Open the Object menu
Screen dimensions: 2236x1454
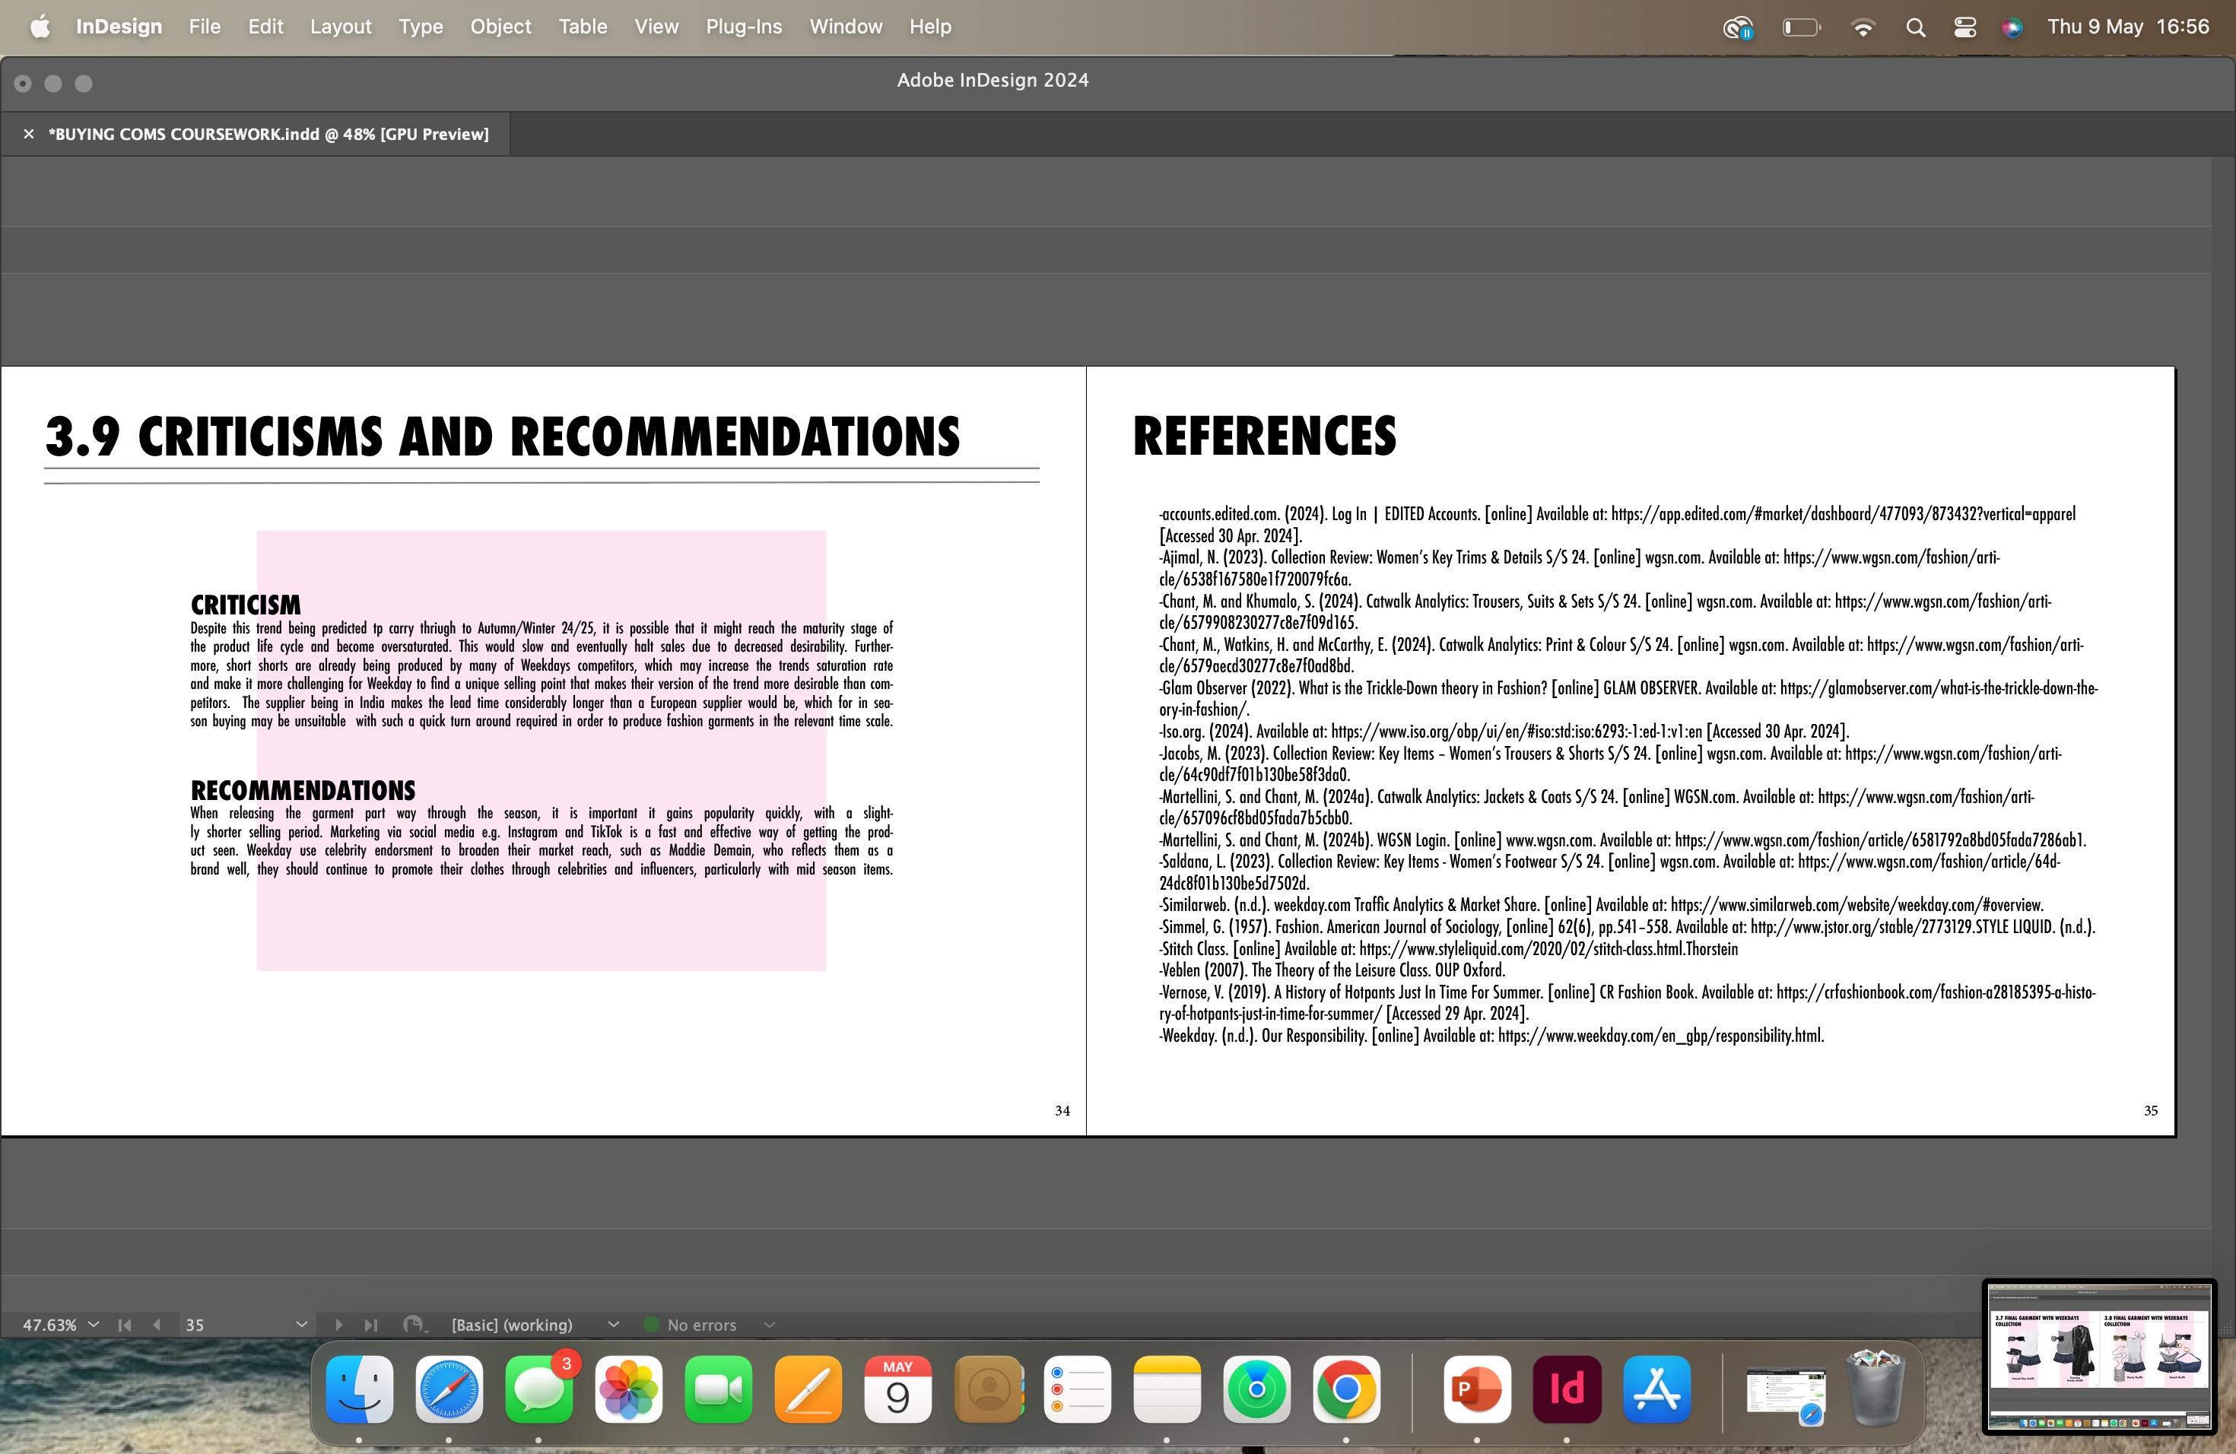[500, 27]
